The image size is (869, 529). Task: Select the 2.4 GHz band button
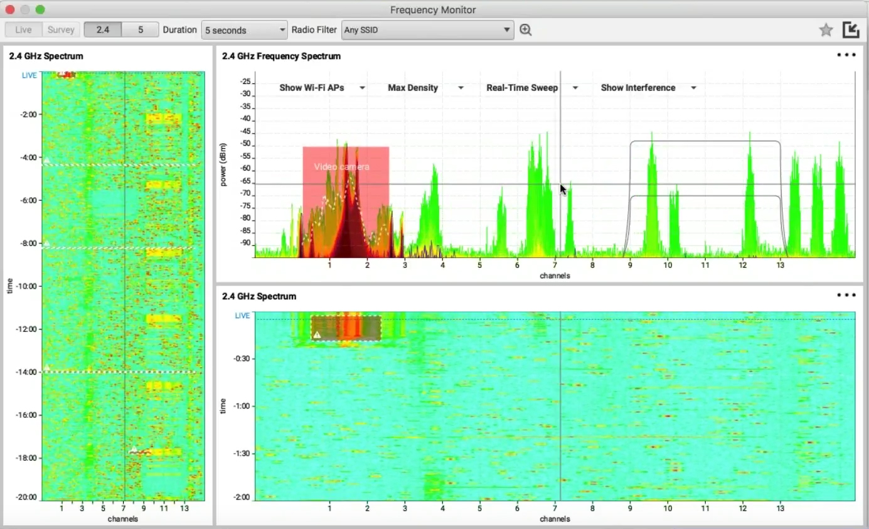(102, 30)
